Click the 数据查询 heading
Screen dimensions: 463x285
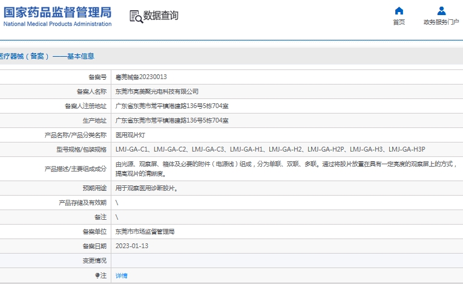(160, 16)
